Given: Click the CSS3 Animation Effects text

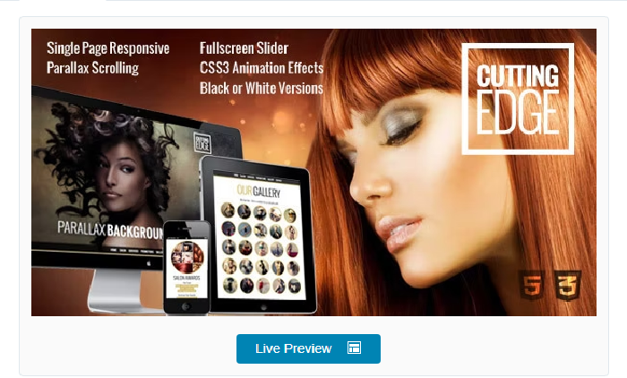Looking at the screenshot, I should point(262,67).
